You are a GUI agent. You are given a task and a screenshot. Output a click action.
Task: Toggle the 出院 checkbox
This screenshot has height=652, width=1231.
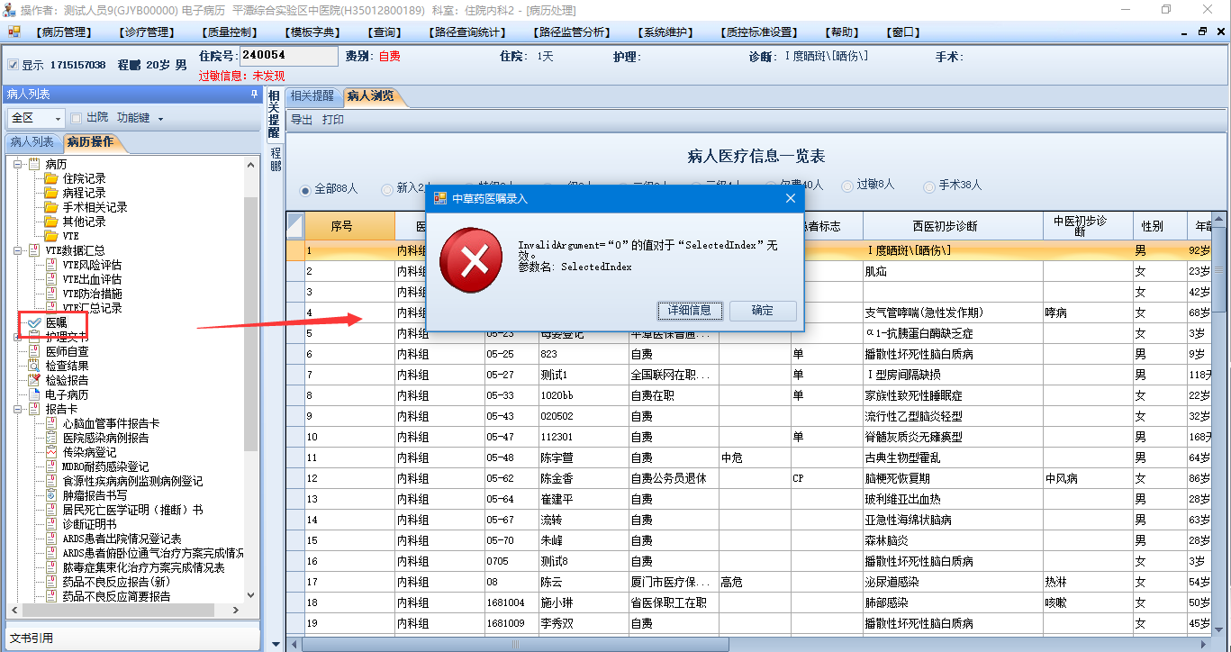[77, 118]
